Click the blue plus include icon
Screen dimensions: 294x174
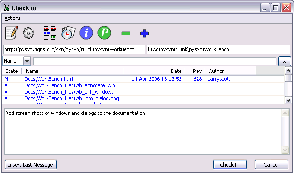pos(144,33)
